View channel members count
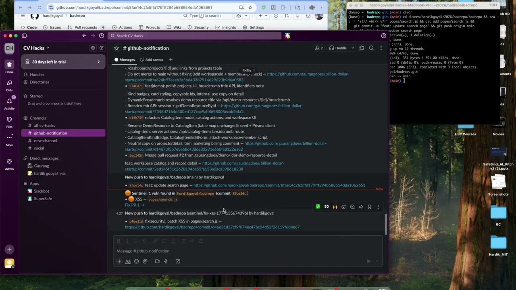This screenshot has height=290, width=516. 319,48
